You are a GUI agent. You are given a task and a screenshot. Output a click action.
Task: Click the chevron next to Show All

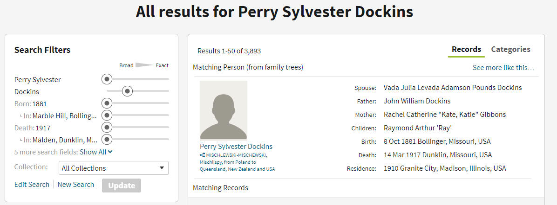[110, 152]
